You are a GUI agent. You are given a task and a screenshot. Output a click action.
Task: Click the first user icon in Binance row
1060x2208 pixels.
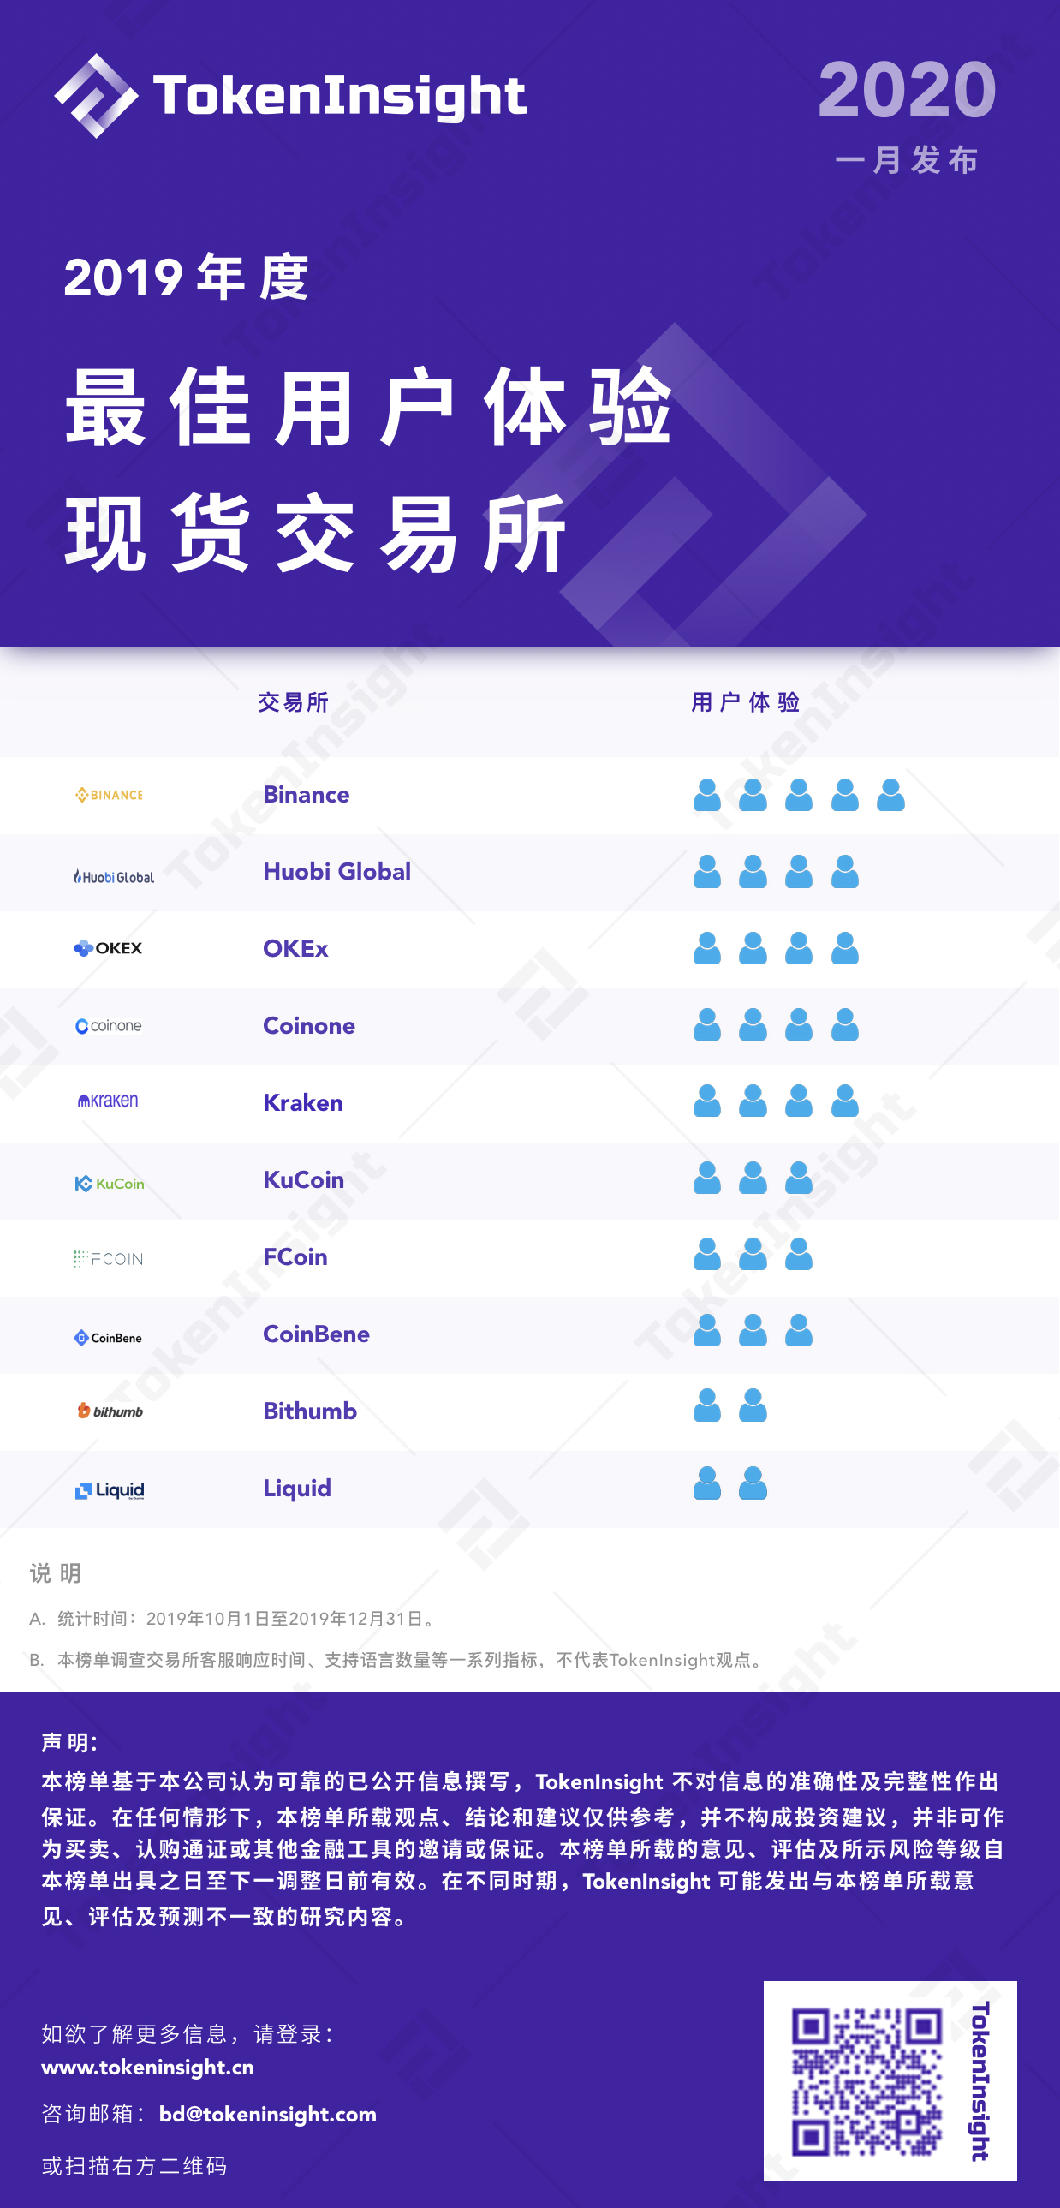click(707, 795)
